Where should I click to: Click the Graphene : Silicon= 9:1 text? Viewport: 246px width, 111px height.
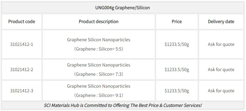[99, 95]
